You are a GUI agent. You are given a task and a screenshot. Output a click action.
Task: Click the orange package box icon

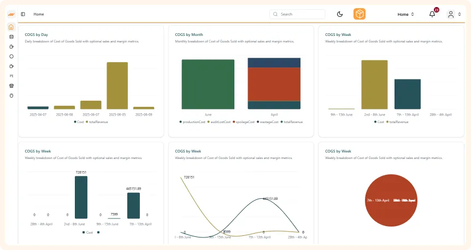click(x=360, y=14)
